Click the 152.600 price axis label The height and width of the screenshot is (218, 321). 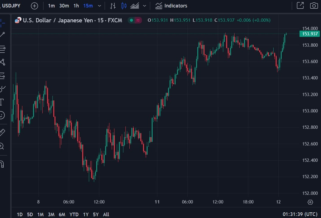click(310, 144)
